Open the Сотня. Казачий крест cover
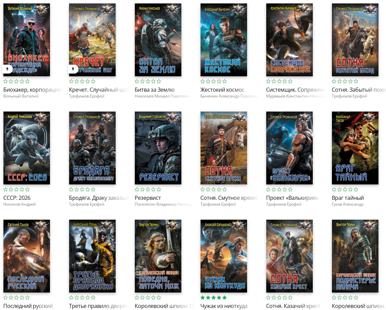Image resolution: width=386 pixels, height=310 pixels. (289, 256)
